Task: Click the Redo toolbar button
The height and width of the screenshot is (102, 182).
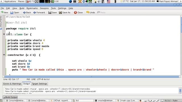Action: click(x=101, y=12)
